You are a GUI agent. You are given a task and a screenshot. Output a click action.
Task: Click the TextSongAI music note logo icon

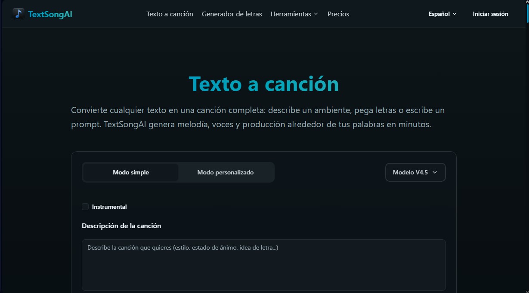click(19, 14)
